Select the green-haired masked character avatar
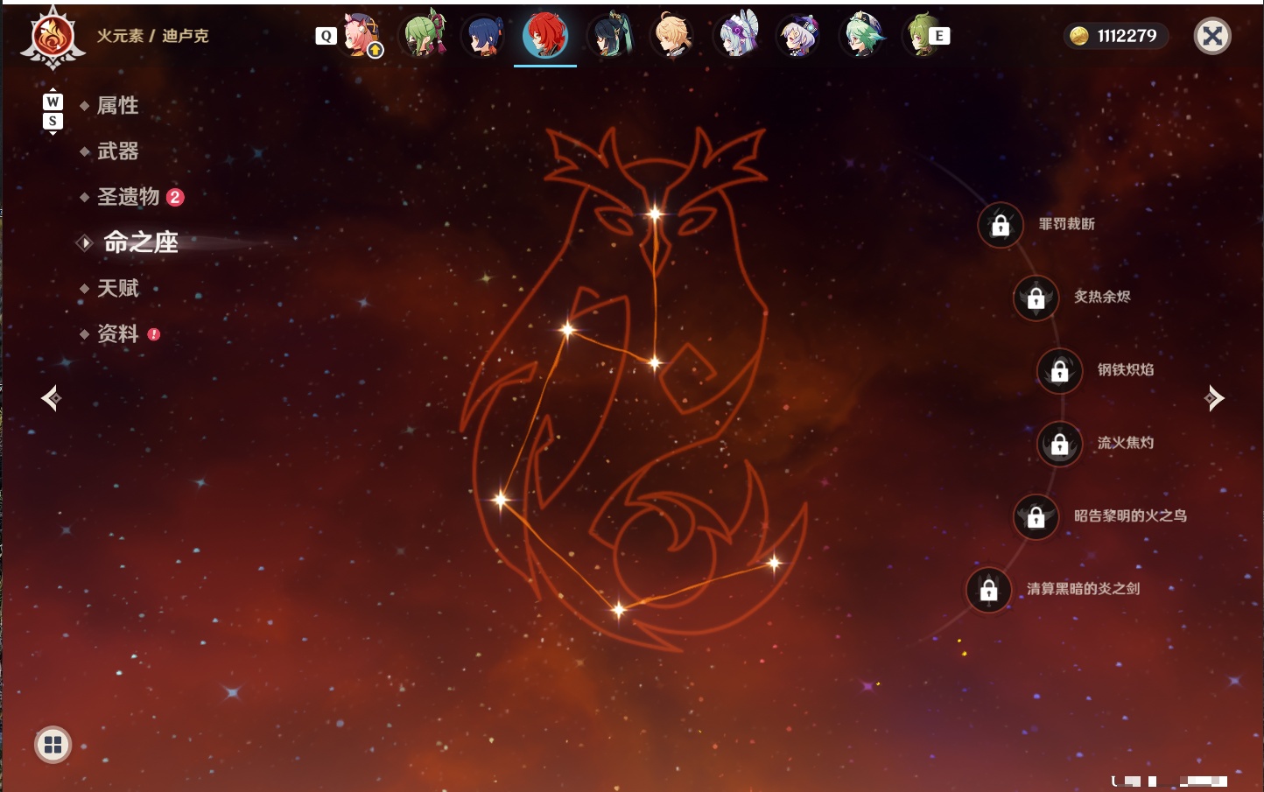Viewport: 1264px width, 792px height. (x=423, y=36)
